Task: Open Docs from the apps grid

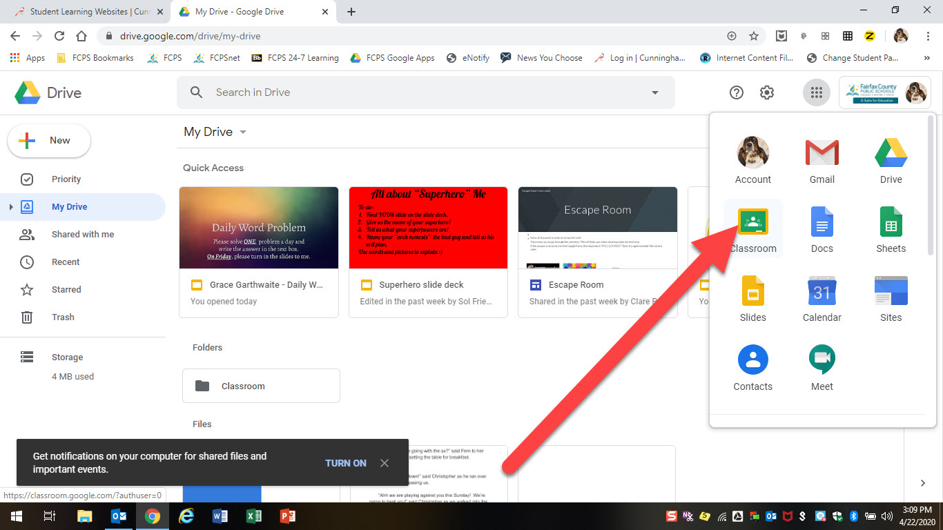Action: (x=822, y=228)
